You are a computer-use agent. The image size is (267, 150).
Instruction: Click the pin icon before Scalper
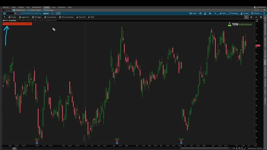point(4,17)
